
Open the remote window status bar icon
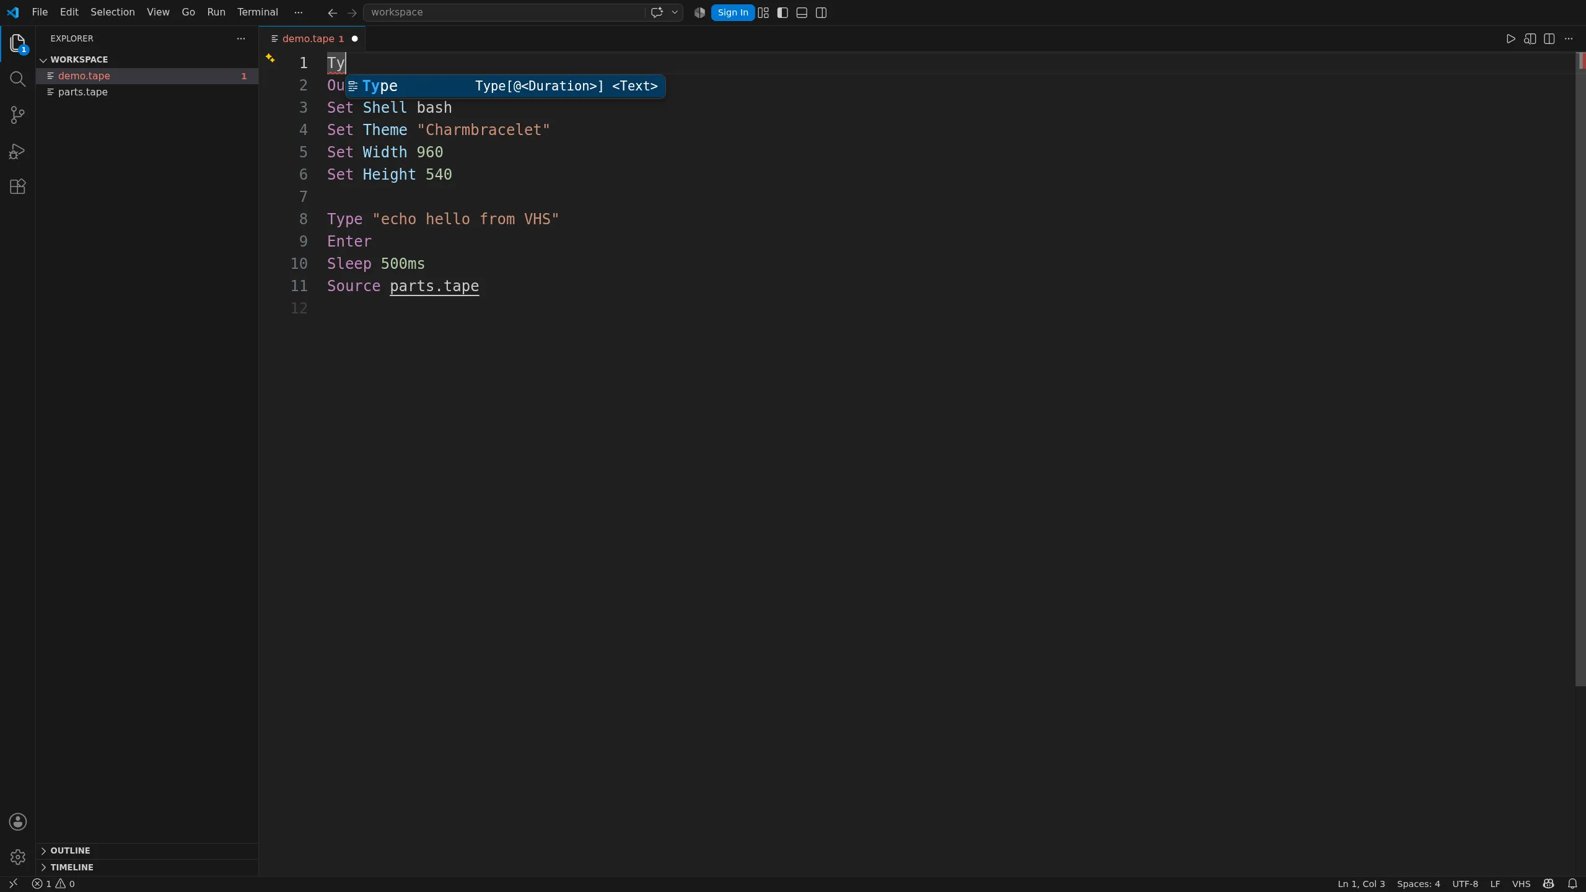pos(13,884)
